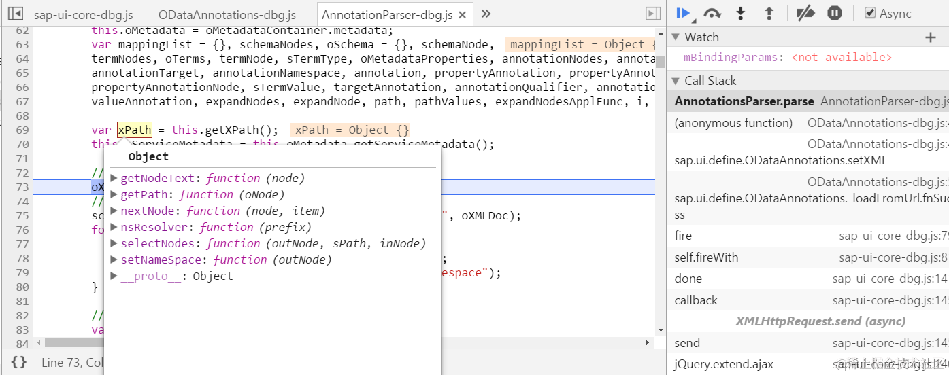Select the done stack frame
The height and width of the screenshot is (375, 949).
point(808,279)
